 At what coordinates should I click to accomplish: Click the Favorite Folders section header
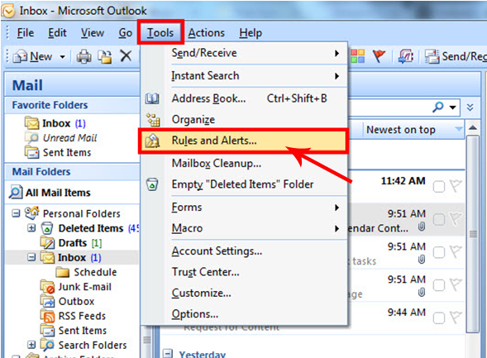(x=72, y=105)
